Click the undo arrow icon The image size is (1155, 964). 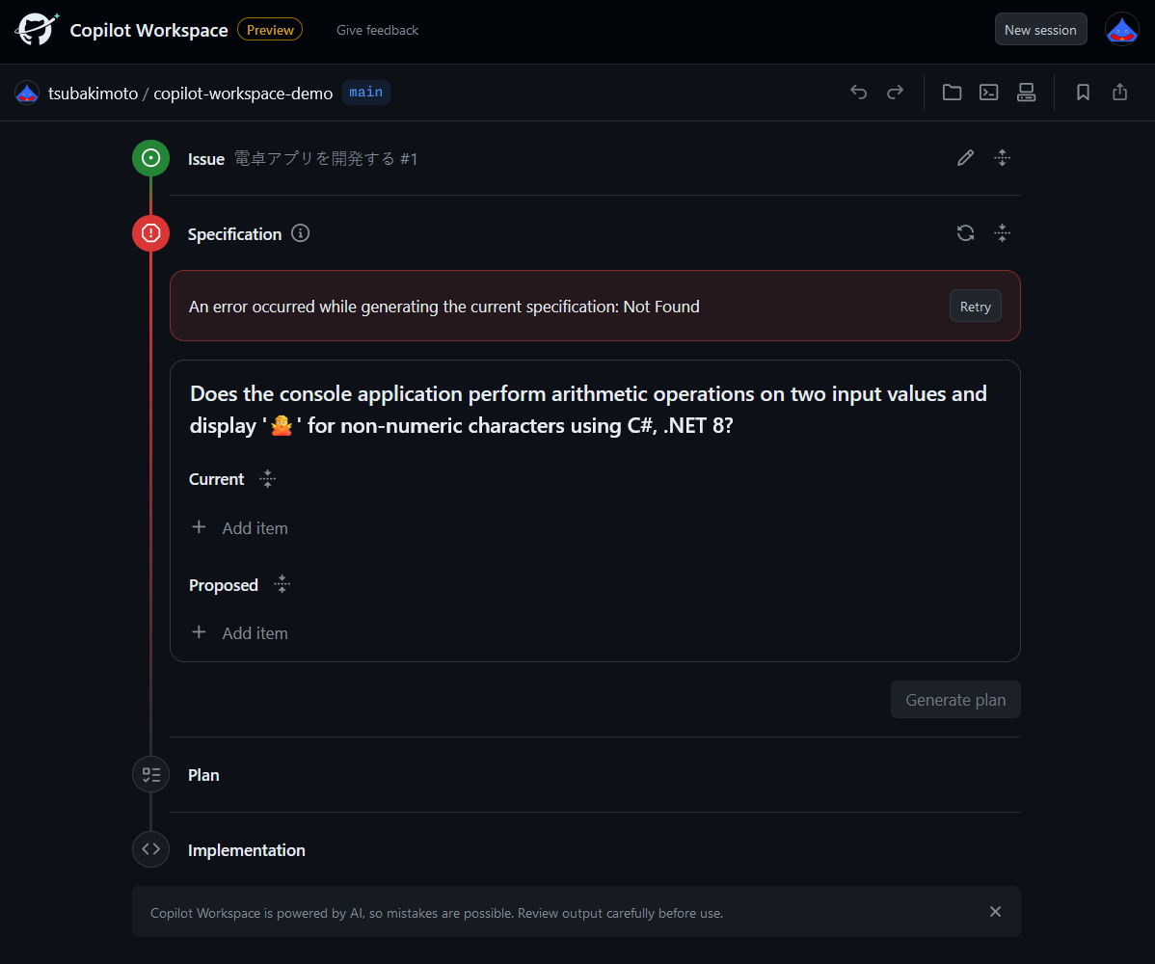(859, 92)
